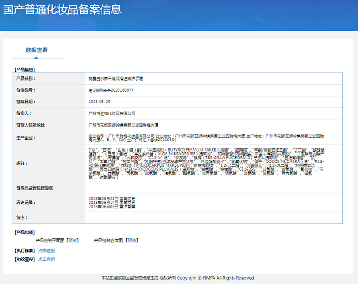The height and width of the screenshot is (284, 358).
Task: Preview the 产品包装平面图 image
Action: [72, 241]
